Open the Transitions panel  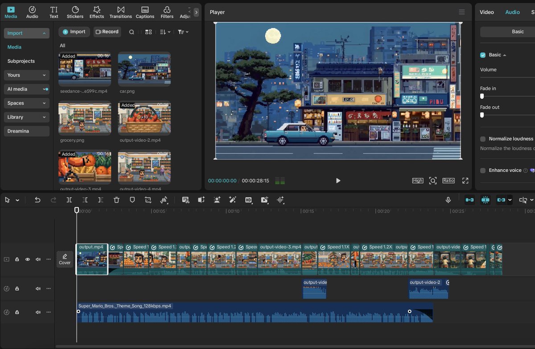(120, 12)
